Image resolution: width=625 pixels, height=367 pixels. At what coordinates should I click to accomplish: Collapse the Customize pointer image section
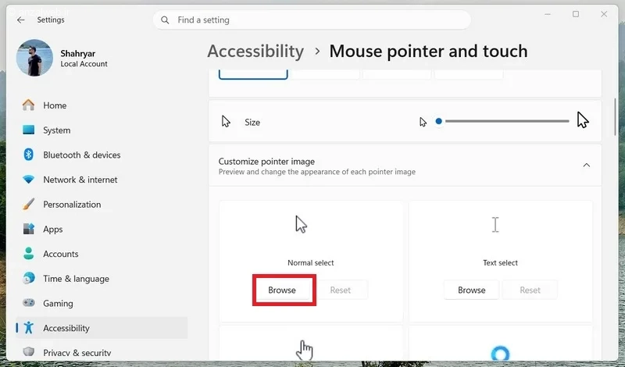point(587,165)
